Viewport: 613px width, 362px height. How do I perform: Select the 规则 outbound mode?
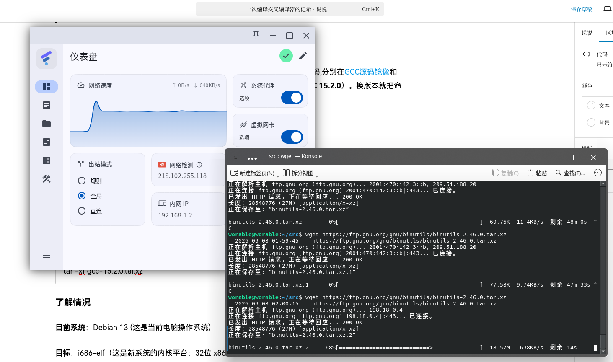(x=82, y=181)
